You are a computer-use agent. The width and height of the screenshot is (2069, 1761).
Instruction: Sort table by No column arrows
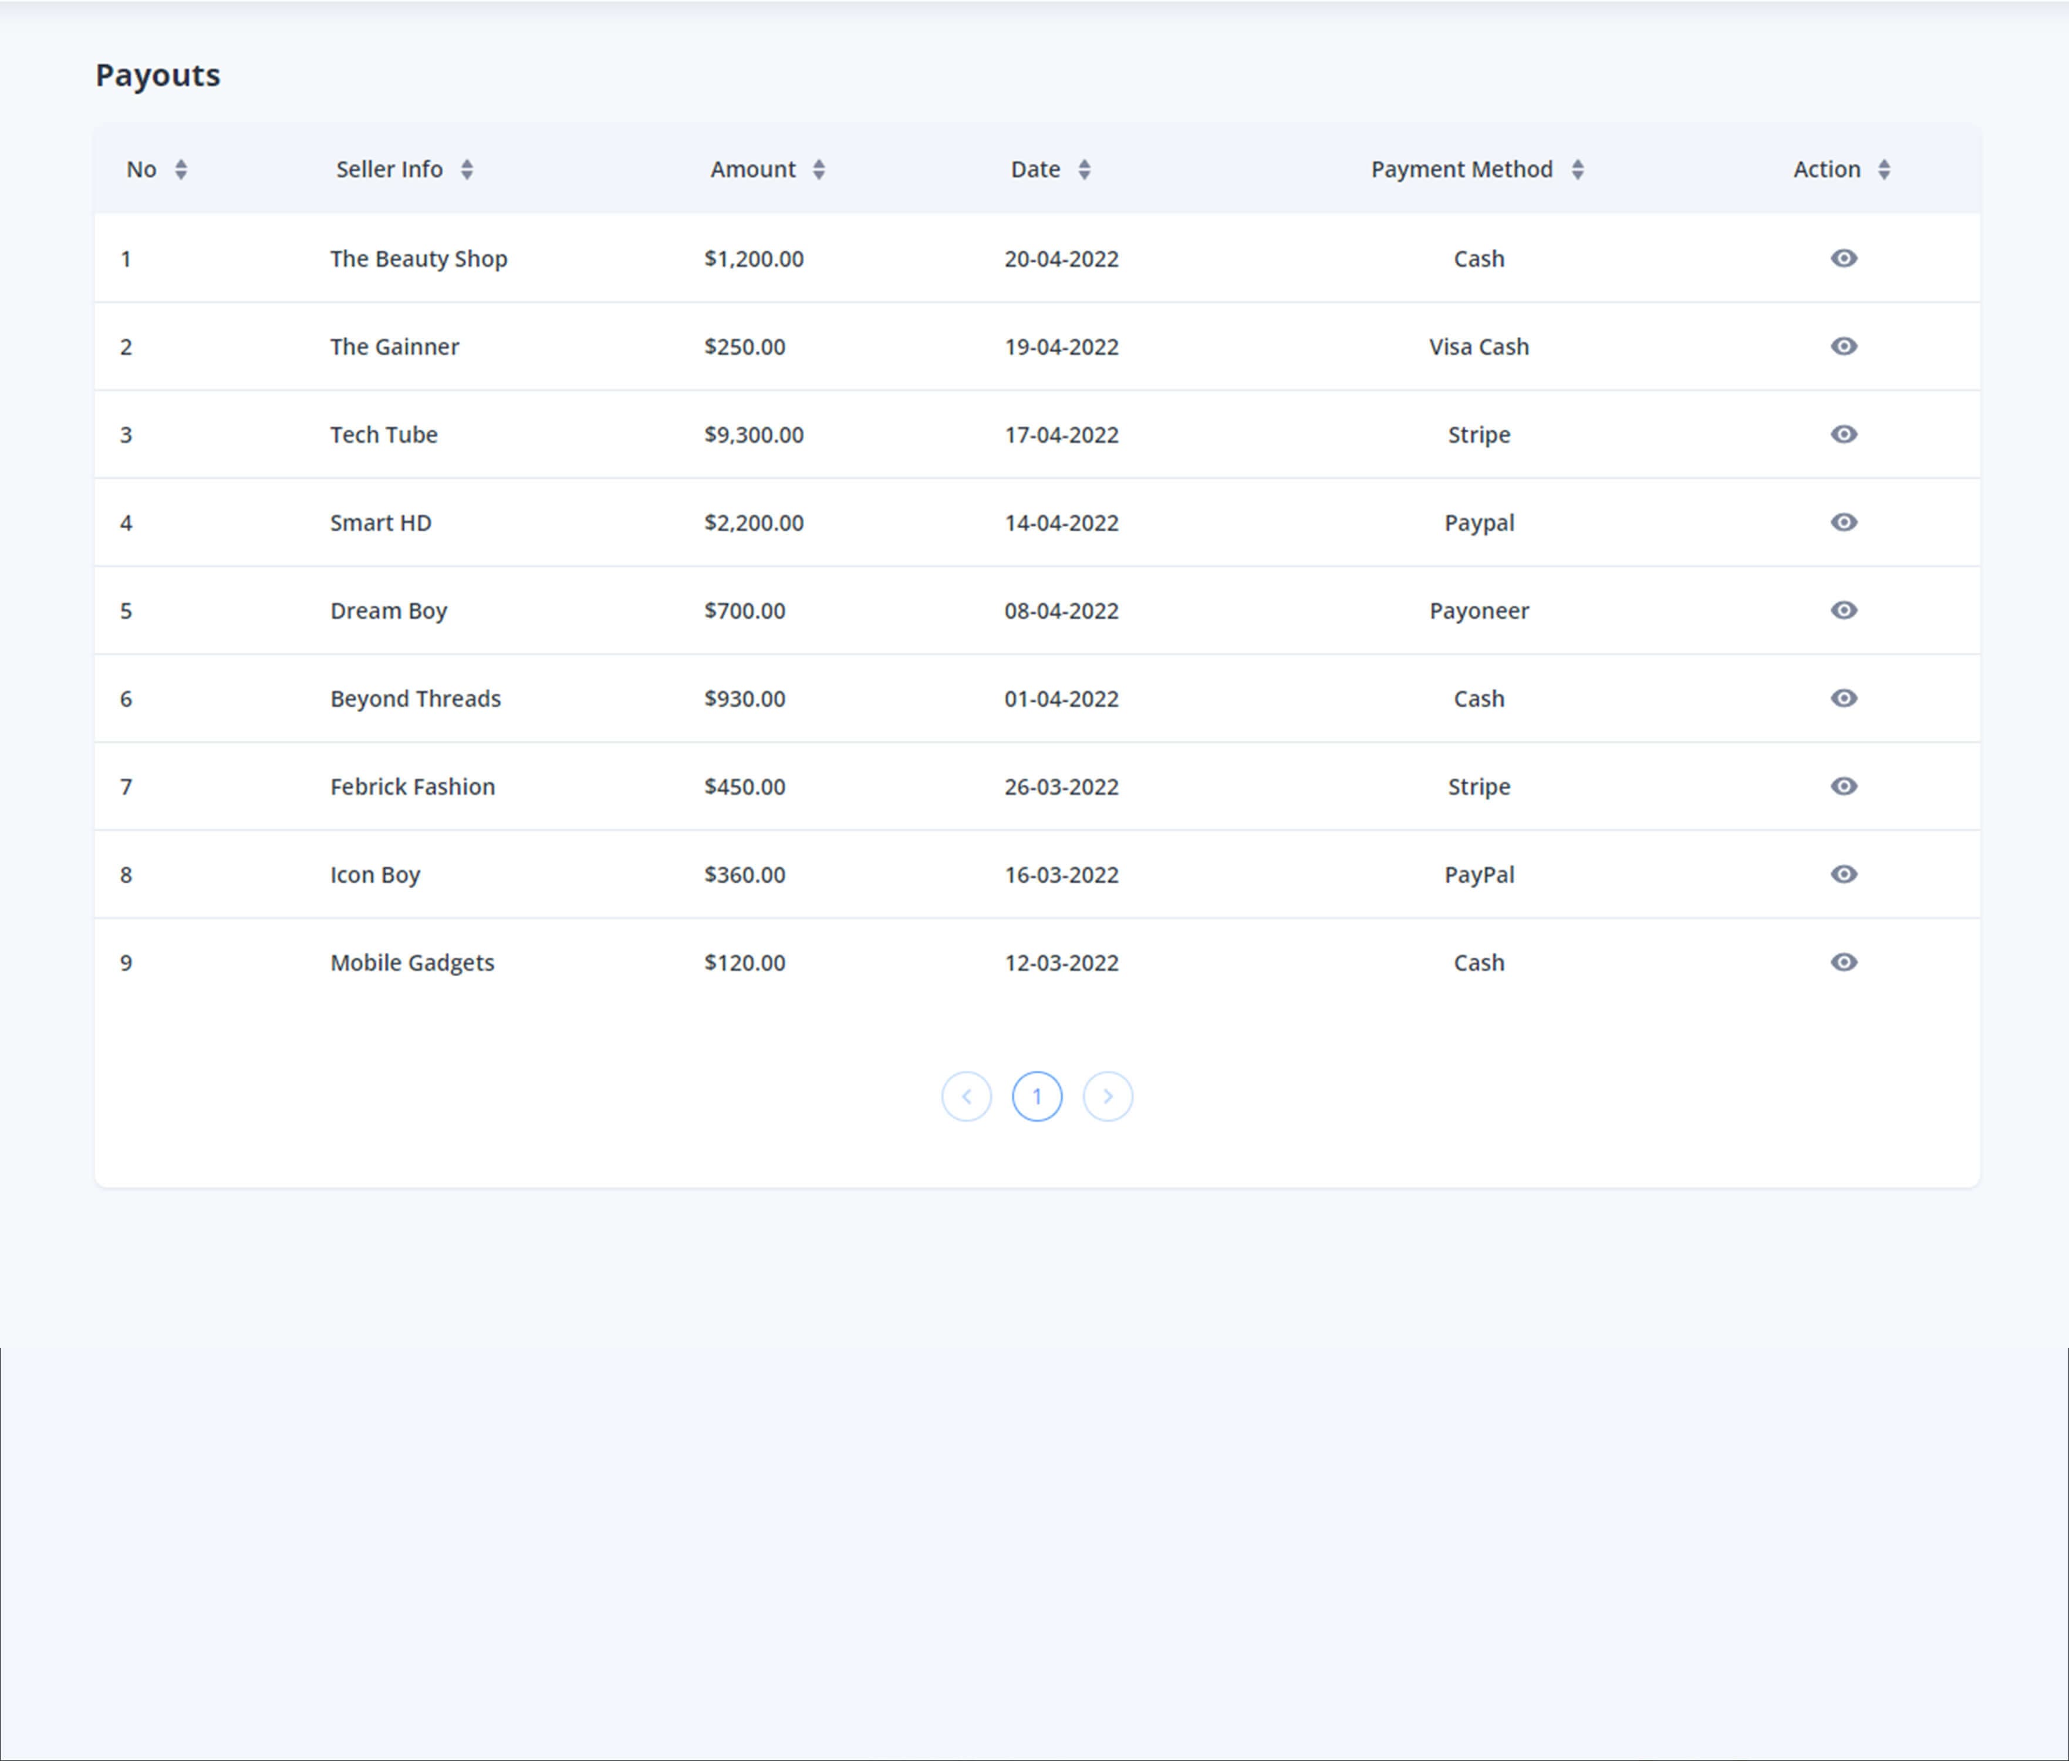(x=181, y=170)
